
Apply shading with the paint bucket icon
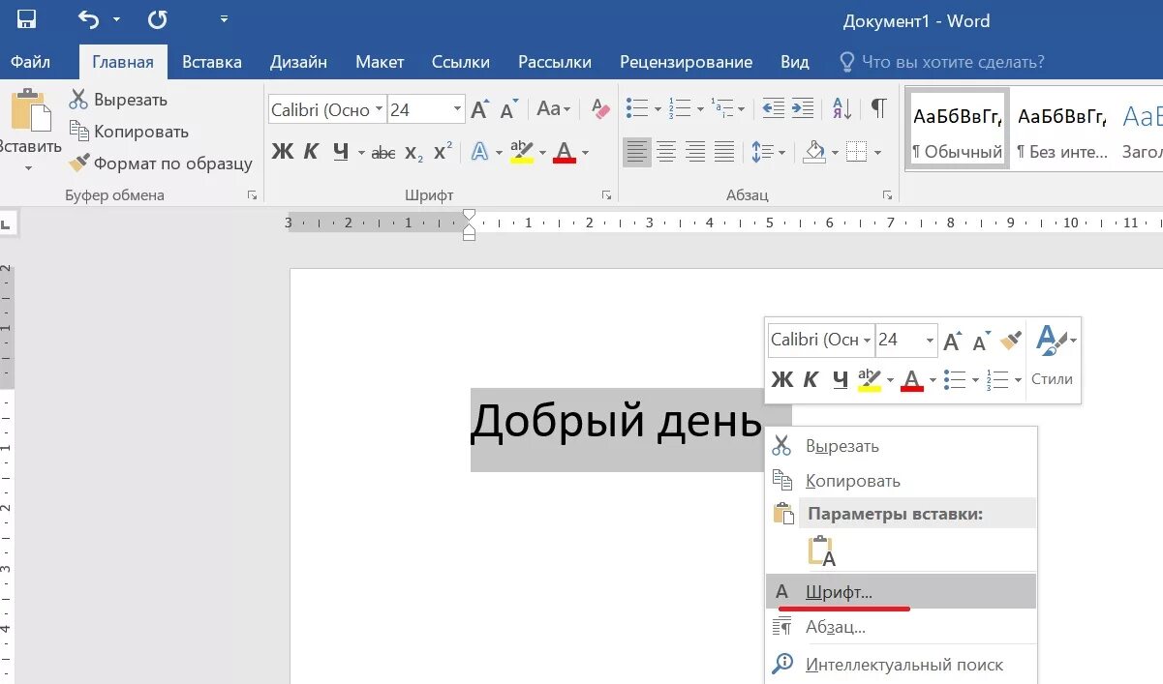coord(815,152)
